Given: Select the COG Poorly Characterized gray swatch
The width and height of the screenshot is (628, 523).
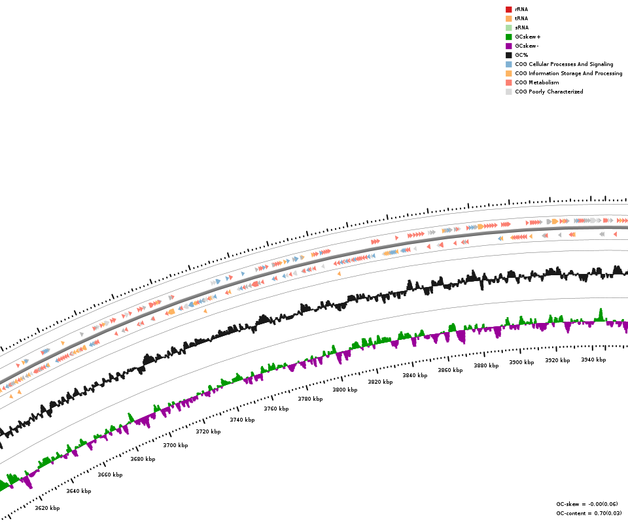Looking at the screenshot, I should pyautogui.click(x=509, y=92).
